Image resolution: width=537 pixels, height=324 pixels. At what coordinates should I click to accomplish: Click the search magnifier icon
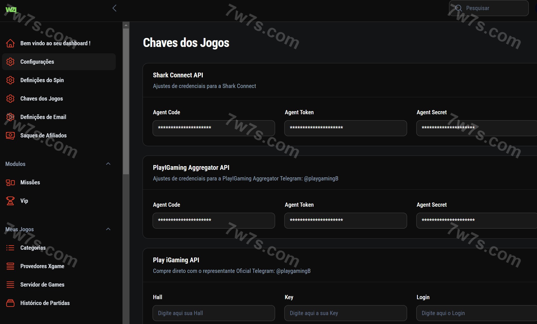[x=458, y=8]
